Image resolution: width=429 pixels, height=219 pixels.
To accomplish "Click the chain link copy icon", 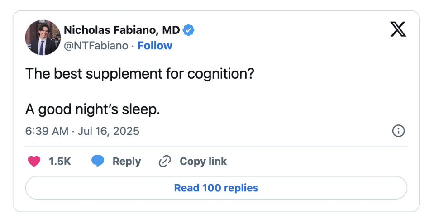I will pyautogui.click(x=164, y=162).
